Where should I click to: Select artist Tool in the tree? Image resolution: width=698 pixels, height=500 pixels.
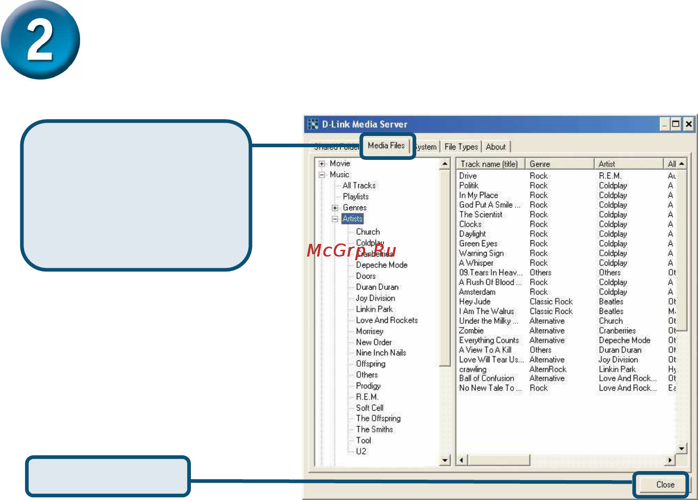363,440
